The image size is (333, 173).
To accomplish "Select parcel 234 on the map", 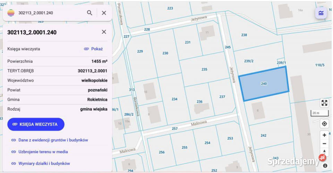I will pyautogui.click(x=174, y=99).
